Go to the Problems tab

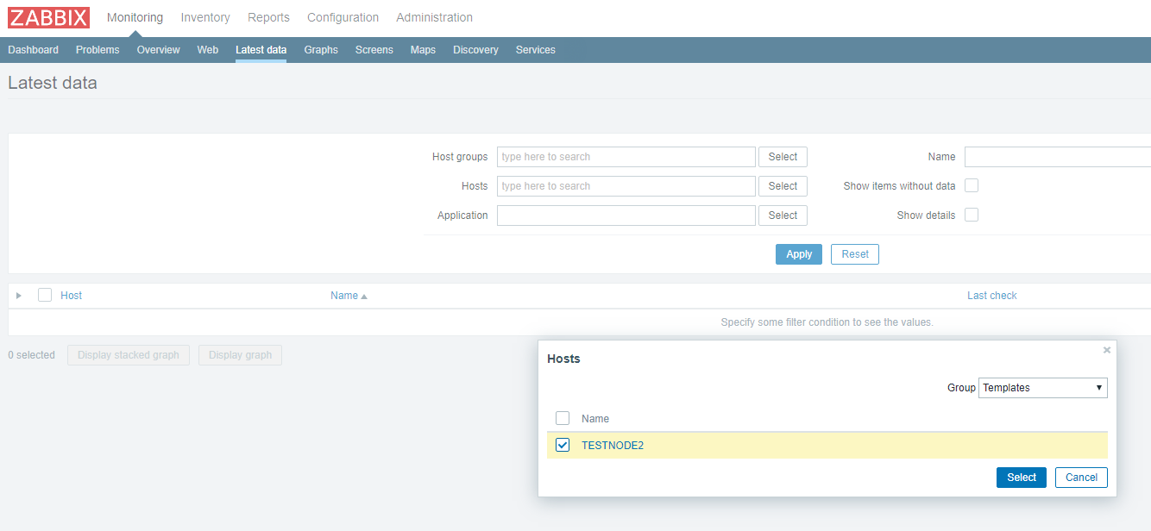97,50
